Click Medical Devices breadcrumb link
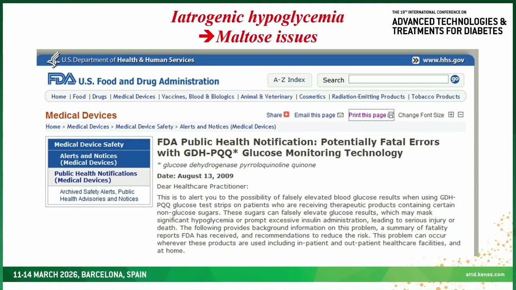 (x=88, y=126)
